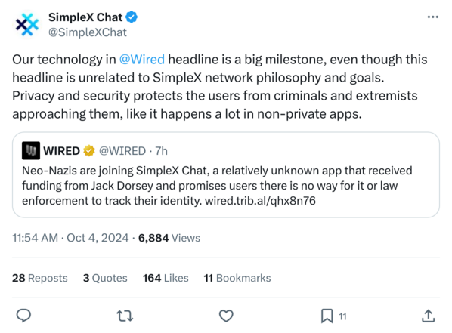Click the reply speech bubble icon
452x333 pixels.
(x=23, y=316)
